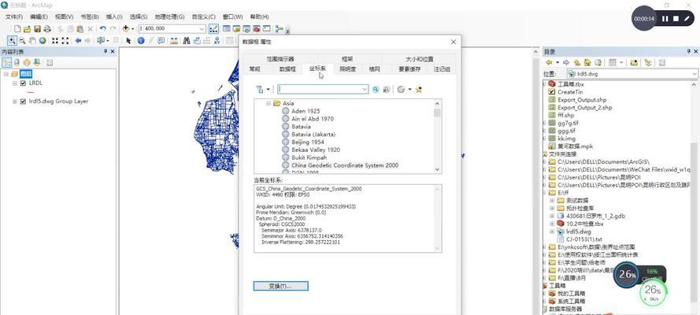This screenshot has height=315, width=700.
Task: Open the coordinate system search dropdown
Action: click(365, 89)
